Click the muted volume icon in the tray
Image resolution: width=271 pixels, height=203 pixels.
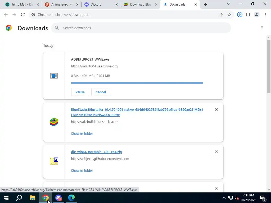[237, 198]
